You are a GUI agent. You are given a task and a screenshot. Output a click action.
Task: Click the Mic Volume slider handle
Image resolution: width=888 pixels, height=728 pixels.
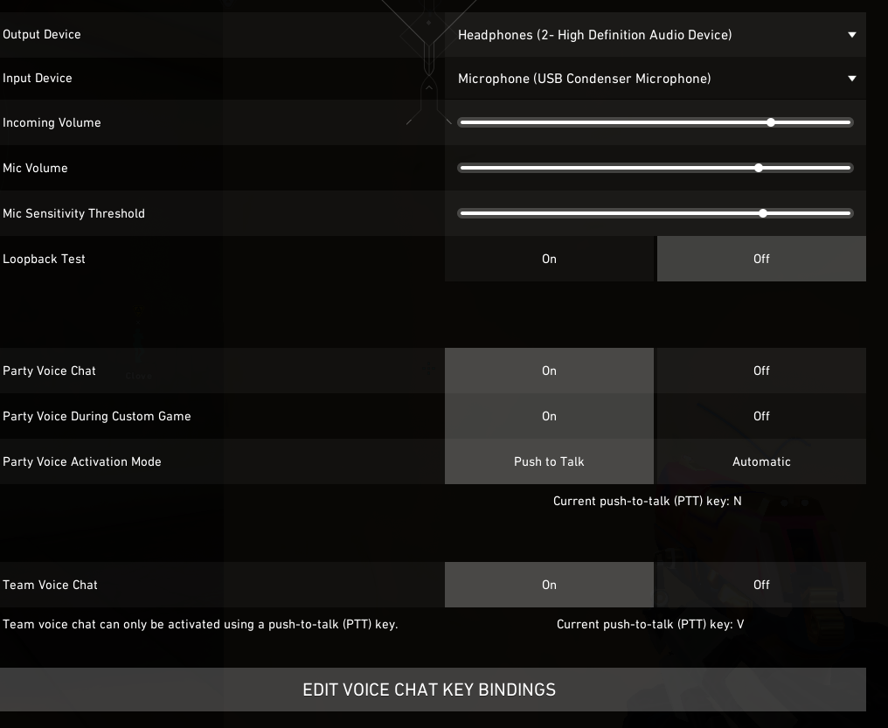[x=759, y=168]
